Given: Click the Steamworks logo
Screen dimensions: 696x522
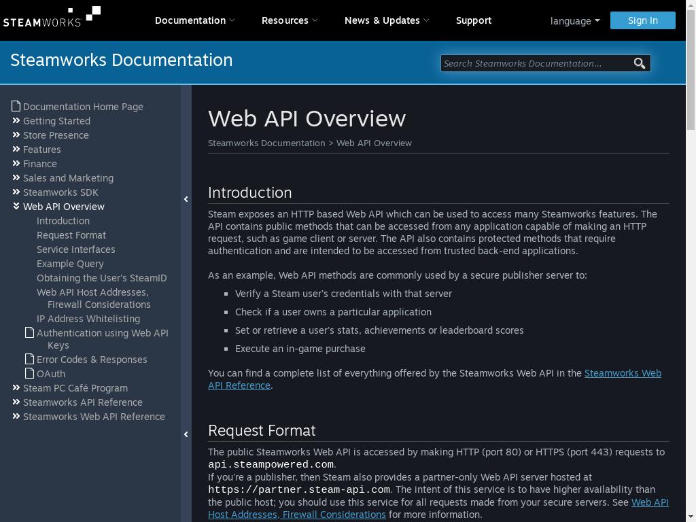Looking at the screenshot, I should (x=52, y=17).
